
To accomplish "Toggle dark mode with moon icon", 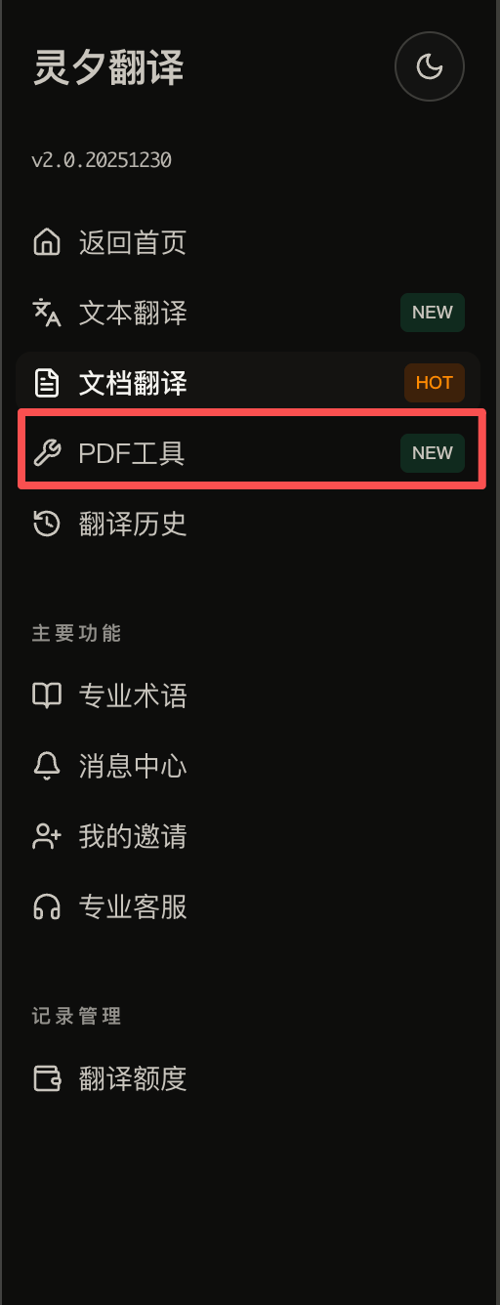I will click(x=430, y=66).
